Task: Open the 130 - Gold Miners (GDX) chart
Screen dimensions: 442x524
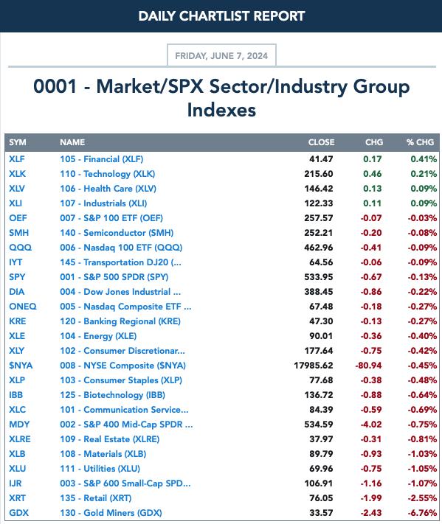Action: tap(111, 513)
